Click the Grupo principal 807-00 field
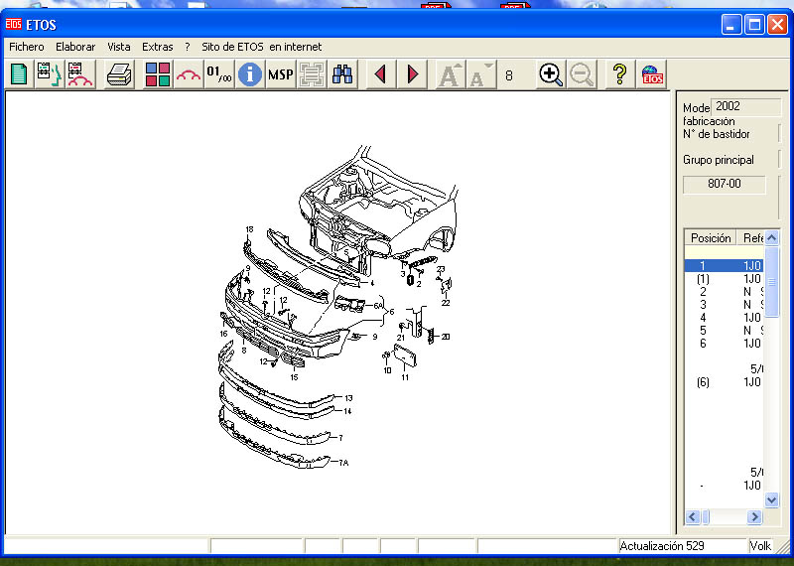794x566 pixels. click(x=724, y=185)
